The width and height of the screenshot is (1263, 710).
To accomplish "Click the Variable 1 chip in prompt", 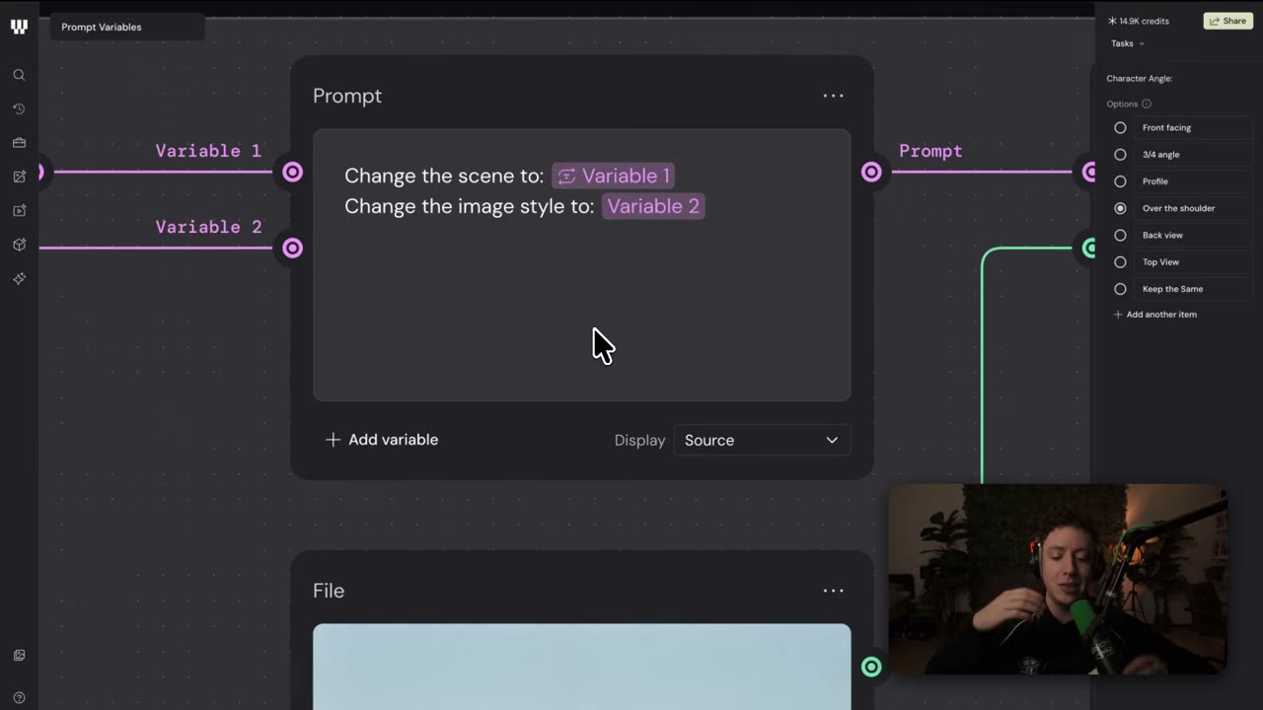I will click(613, 176).
